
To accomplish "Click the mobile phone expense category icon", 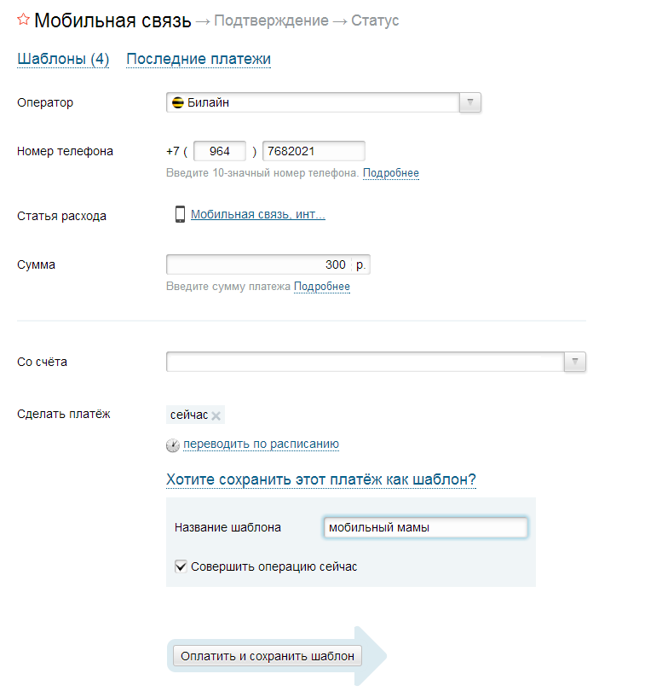I will [x=180, y=214].
